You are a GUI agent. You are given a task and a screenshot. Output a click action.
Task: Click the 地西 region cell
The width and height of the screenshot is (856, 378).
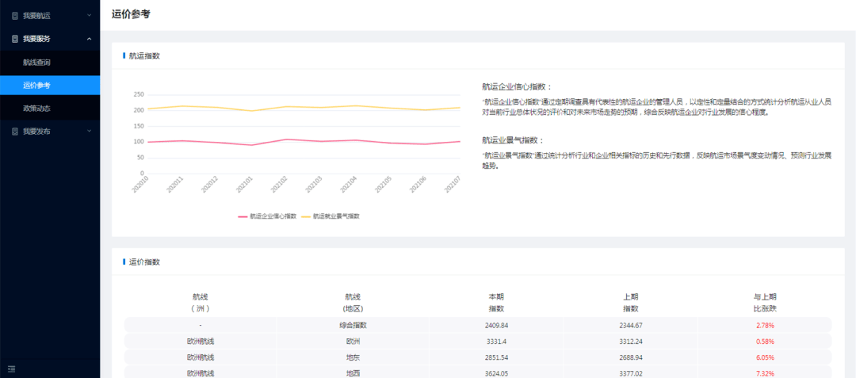click(x=353, y=373)
